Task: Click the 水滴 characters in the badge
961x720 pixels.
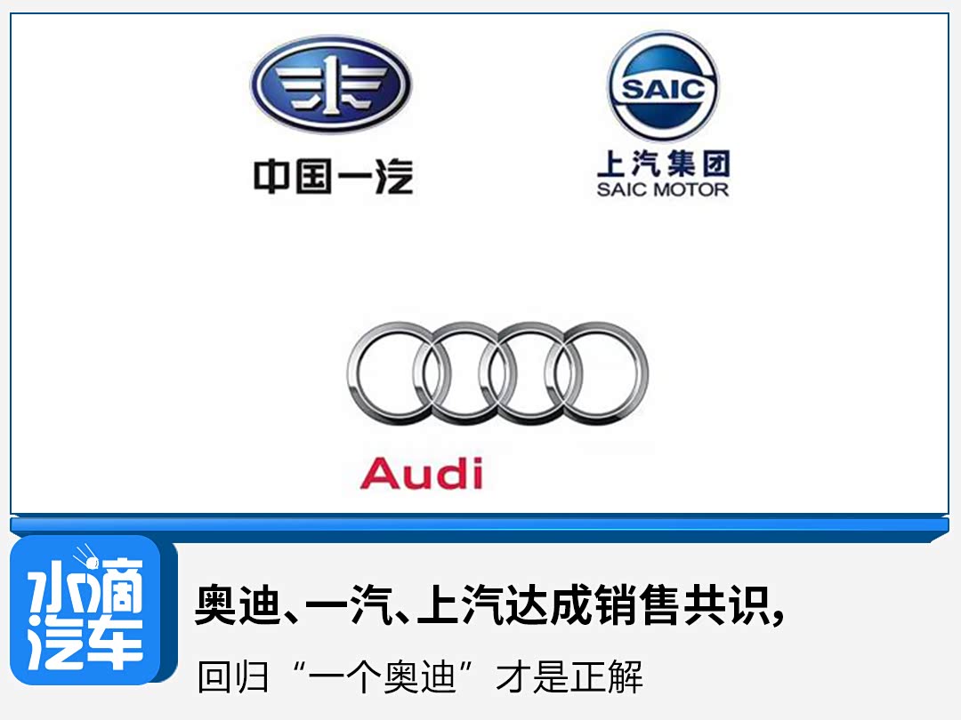Action: [x=85, y=583]
